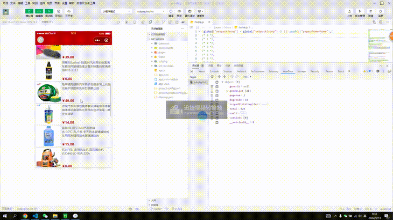
Task: Click the Clear cache icon
Action: coord(200,11)
